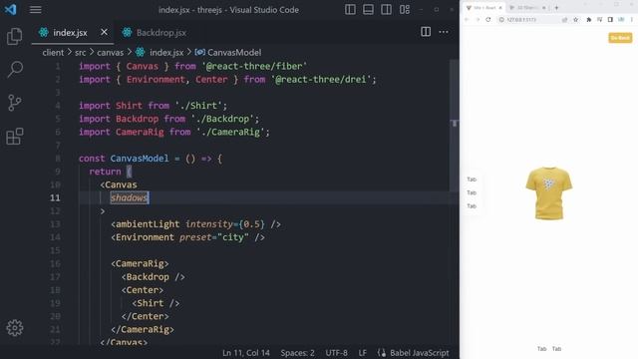Open the Customize Layout button
This screenshot has width=638, height=359.
click(x=405, y=9)
